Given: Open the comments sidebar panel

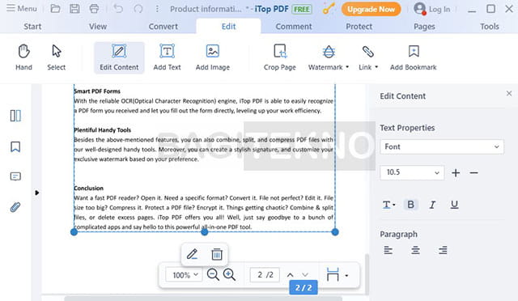Looking at the screenshot, I should [15, 176].
